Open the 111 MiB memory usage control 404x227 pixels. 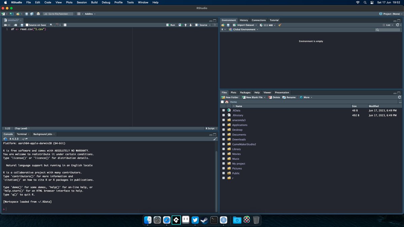point(267,25)
